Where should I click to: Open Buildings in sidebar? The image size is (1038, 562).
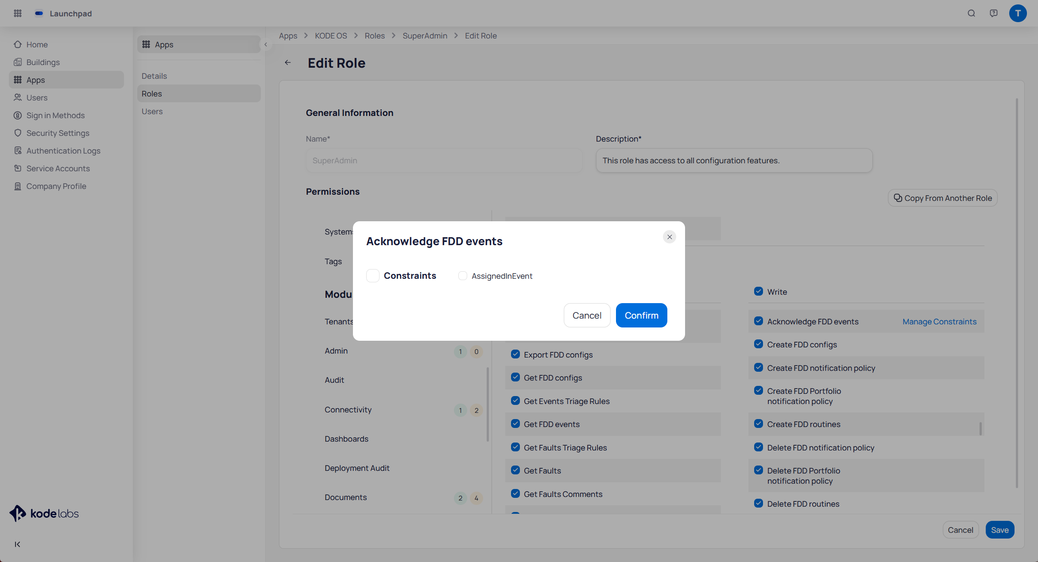(x=66, y=62)
